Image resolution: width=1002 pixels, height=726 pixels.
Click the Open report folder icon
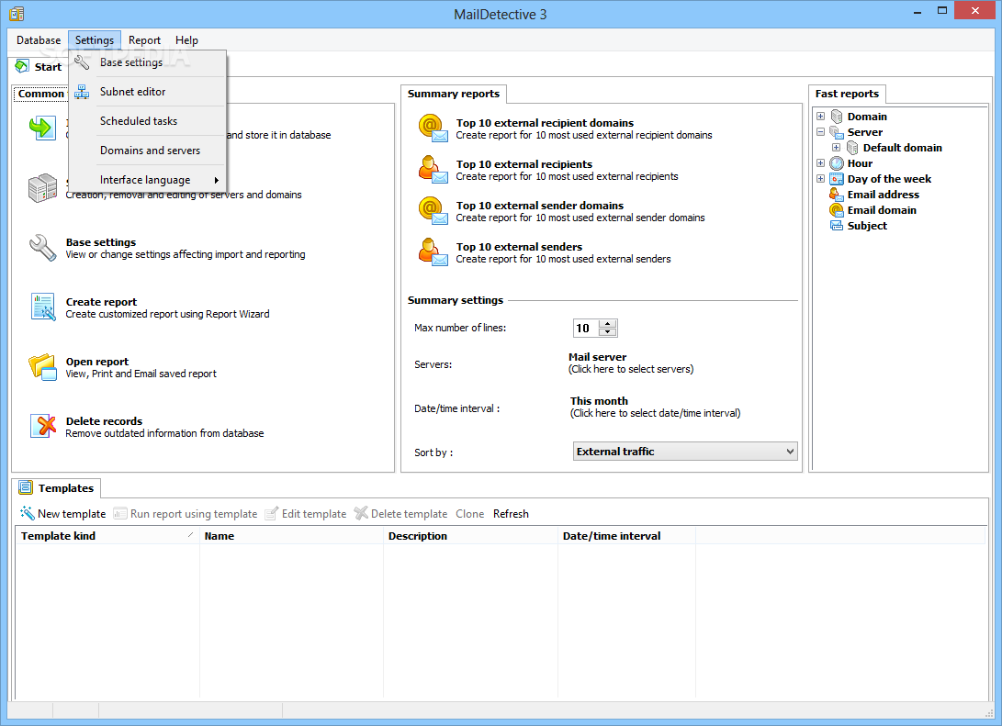point(43,367)
